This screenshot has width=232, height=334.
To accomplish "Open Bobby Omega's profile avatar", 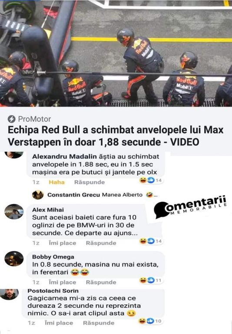I will [14, 259].
